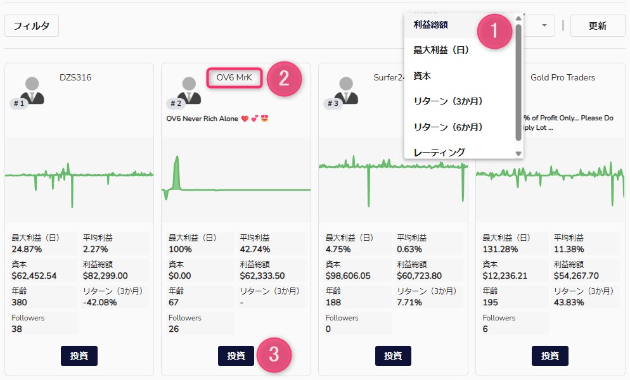630x380 pixels.
Task: Click the フィルタ button
Action: [31, 26]
